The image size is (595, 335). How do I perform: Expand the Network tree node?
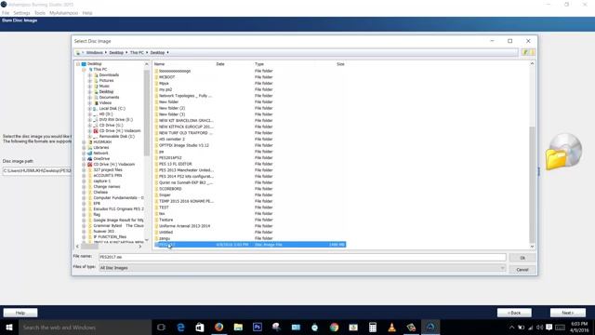click(x=84, y=153)
